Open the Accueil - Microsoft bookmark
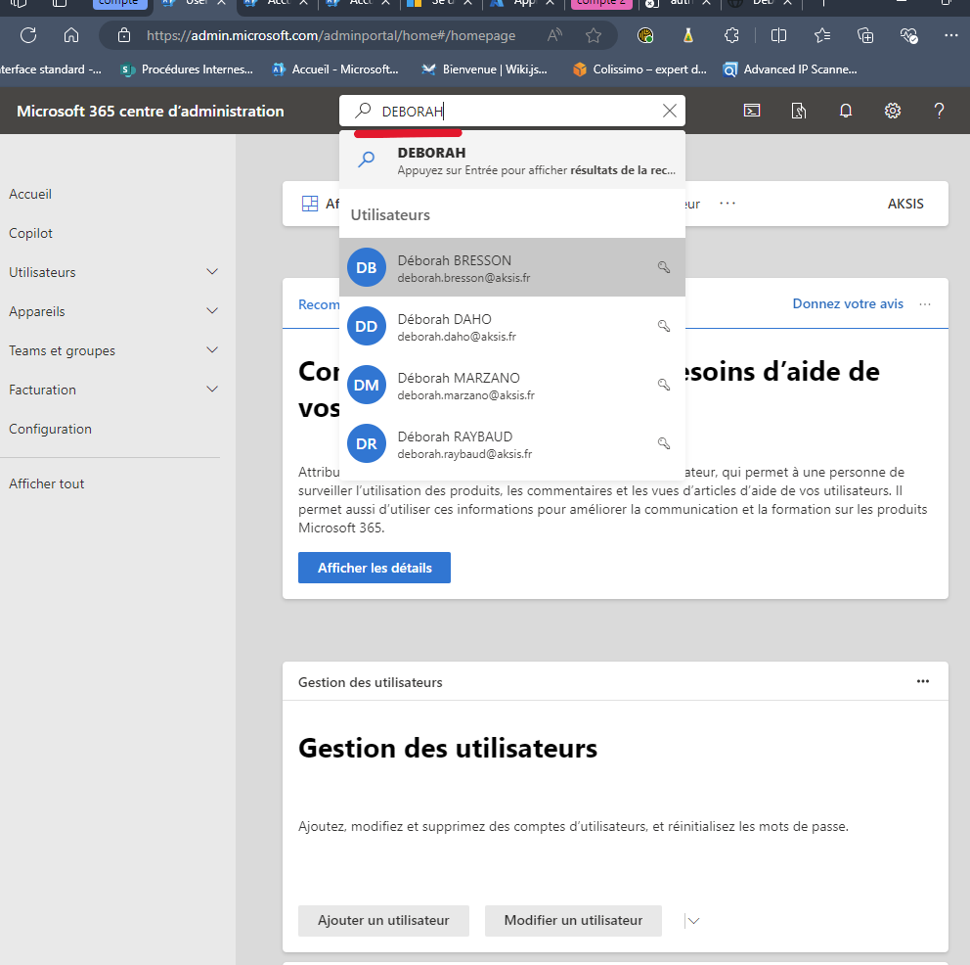Screen dimensions: 970x965 336,69
